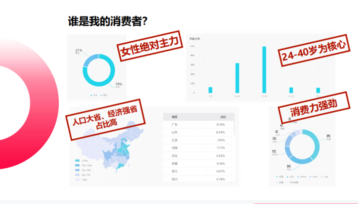
Task: Click the "4.79%" value cell
Action: [220, 179]
